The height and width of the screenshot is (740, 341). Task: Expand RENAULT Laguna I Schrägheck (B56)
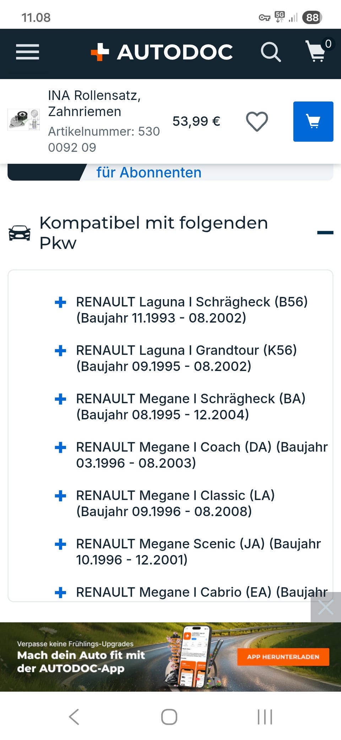60,302
